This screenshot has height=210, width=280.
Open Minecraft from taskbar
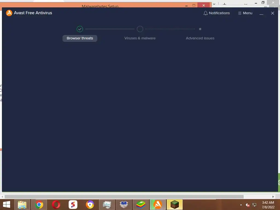pyautogui.click(x=175, y=205)
